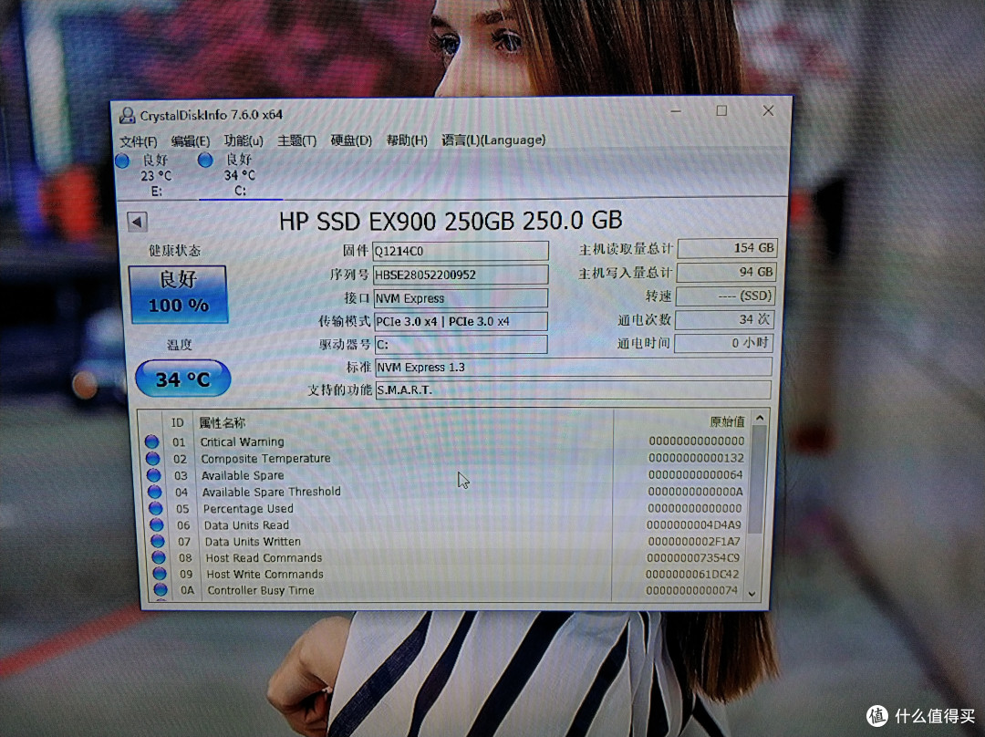Screen dimensions: 985x737
Task: Click the transfer mode field PCIe 3.0 x4
Action: pos(461,321)
